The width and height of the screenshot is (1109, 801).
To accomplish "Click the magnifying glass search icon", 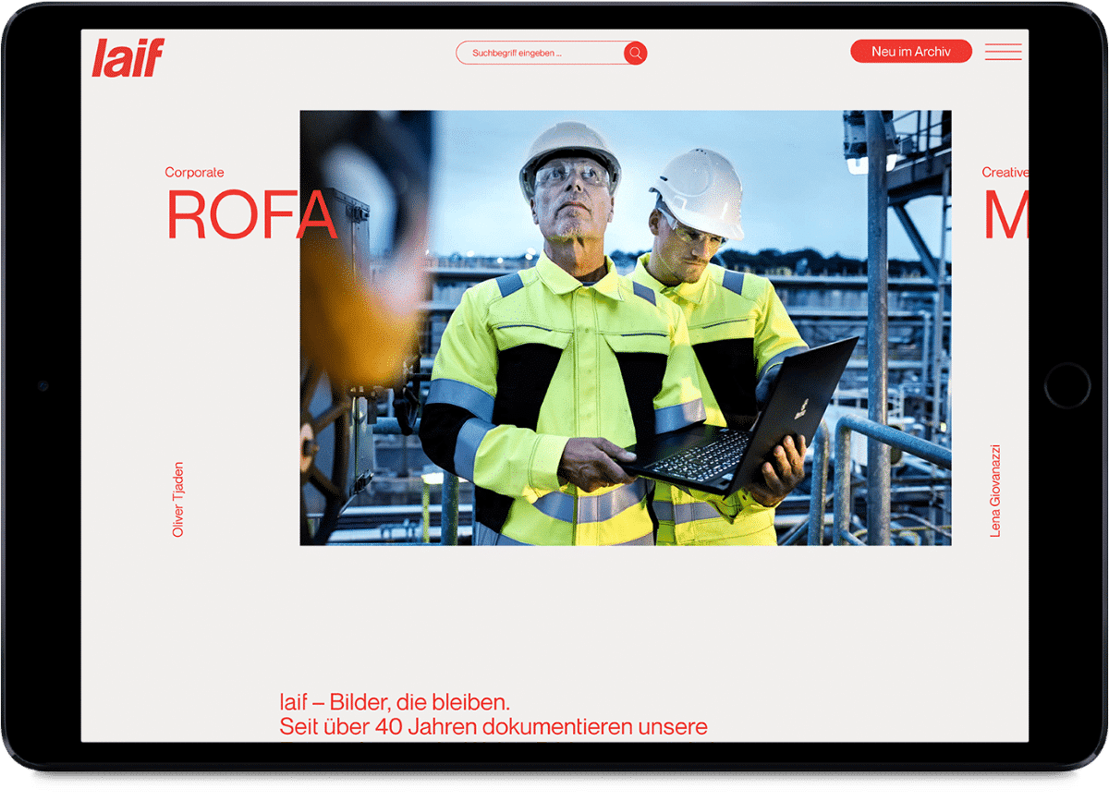I will [635, 54].
